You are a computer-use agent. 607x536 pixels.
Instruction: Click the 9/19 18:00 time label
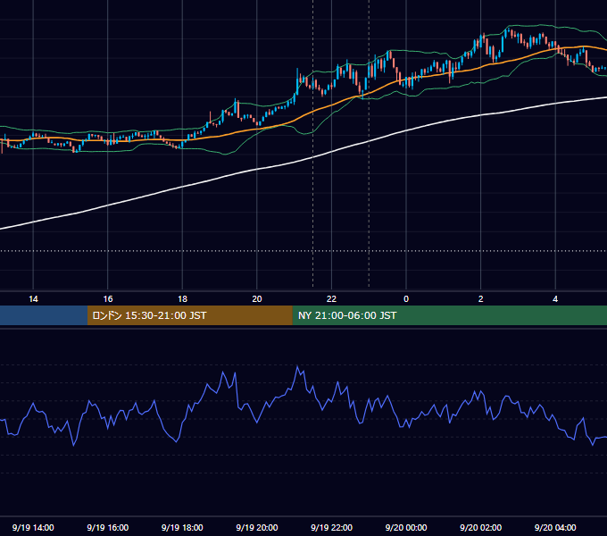point(182,527)
